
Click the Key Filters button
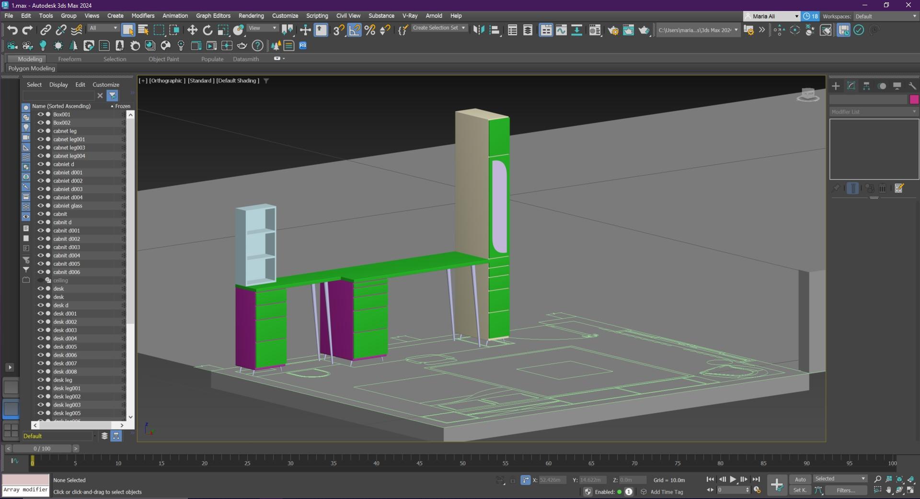pos(846,490)
